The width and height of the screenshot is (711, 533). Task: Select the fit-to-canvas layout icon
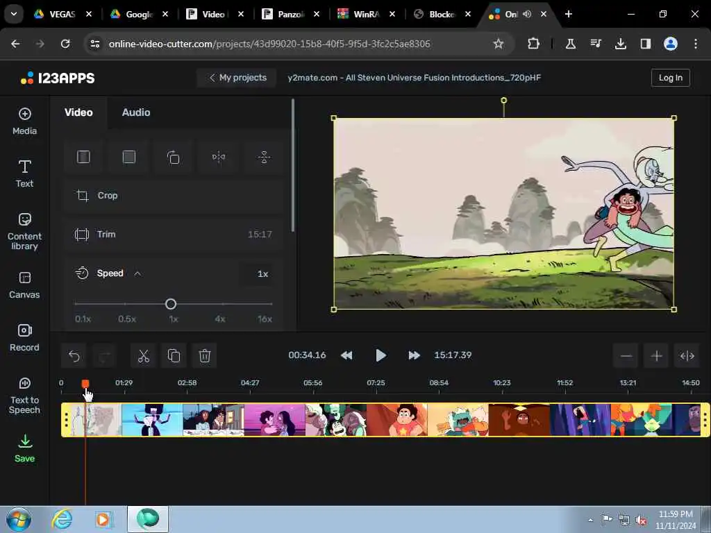coord(83,157)
